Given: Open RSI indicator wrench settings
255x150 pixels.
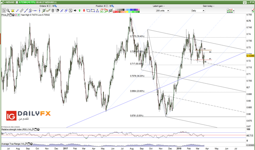Looking at the screenshot, I should pos(33,129).
